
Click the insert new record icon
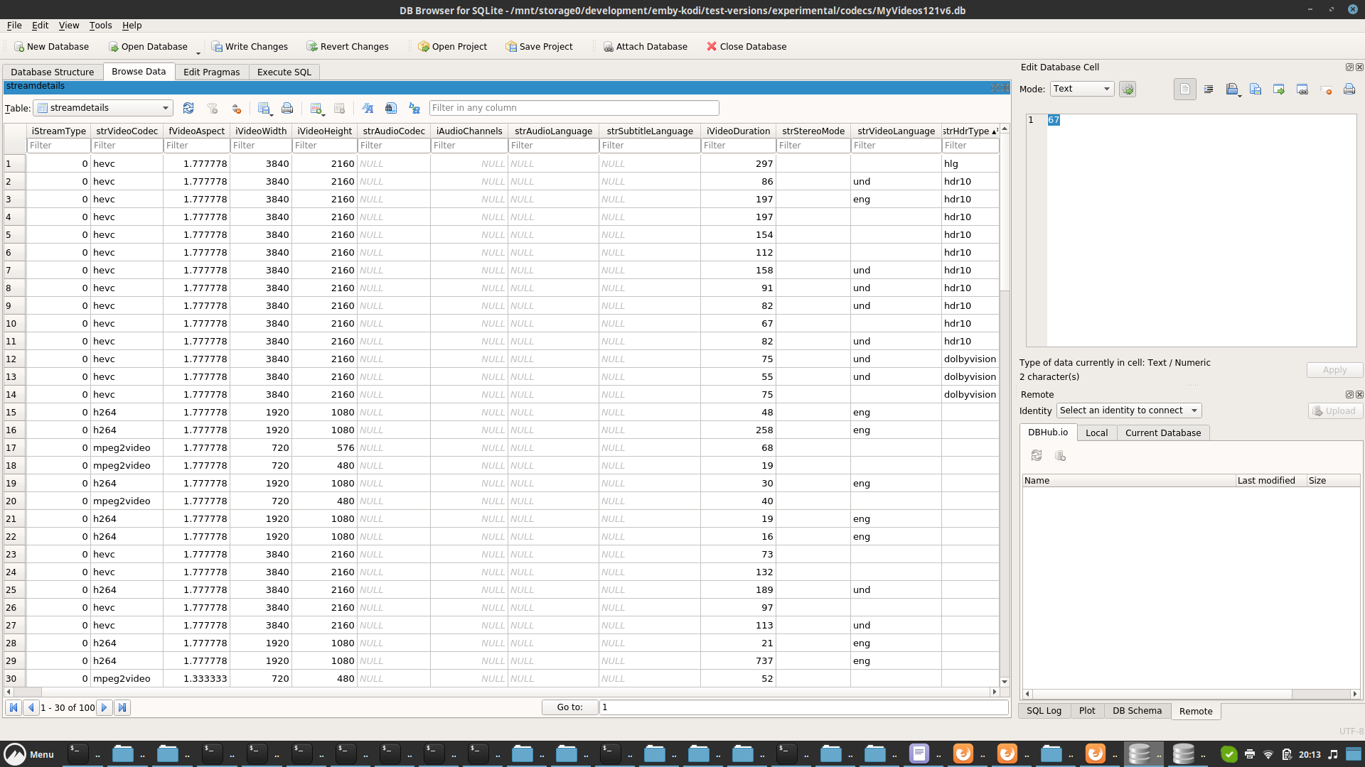pyautogui.click(x=316, y=108)
